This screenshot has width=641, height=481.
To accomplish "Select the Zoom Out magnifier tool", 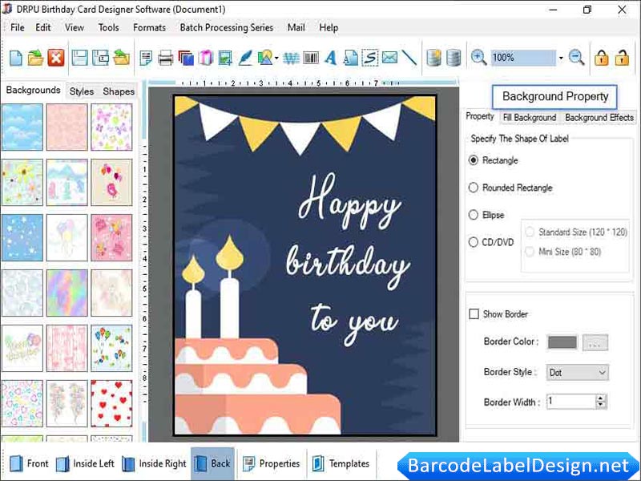I will (x=575, y=58).
